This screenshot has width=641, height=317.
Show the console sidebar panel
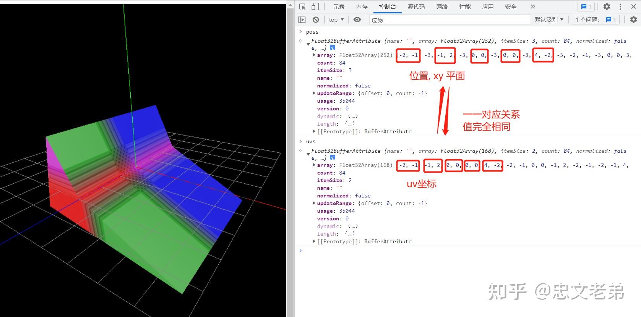coord(302,19)
